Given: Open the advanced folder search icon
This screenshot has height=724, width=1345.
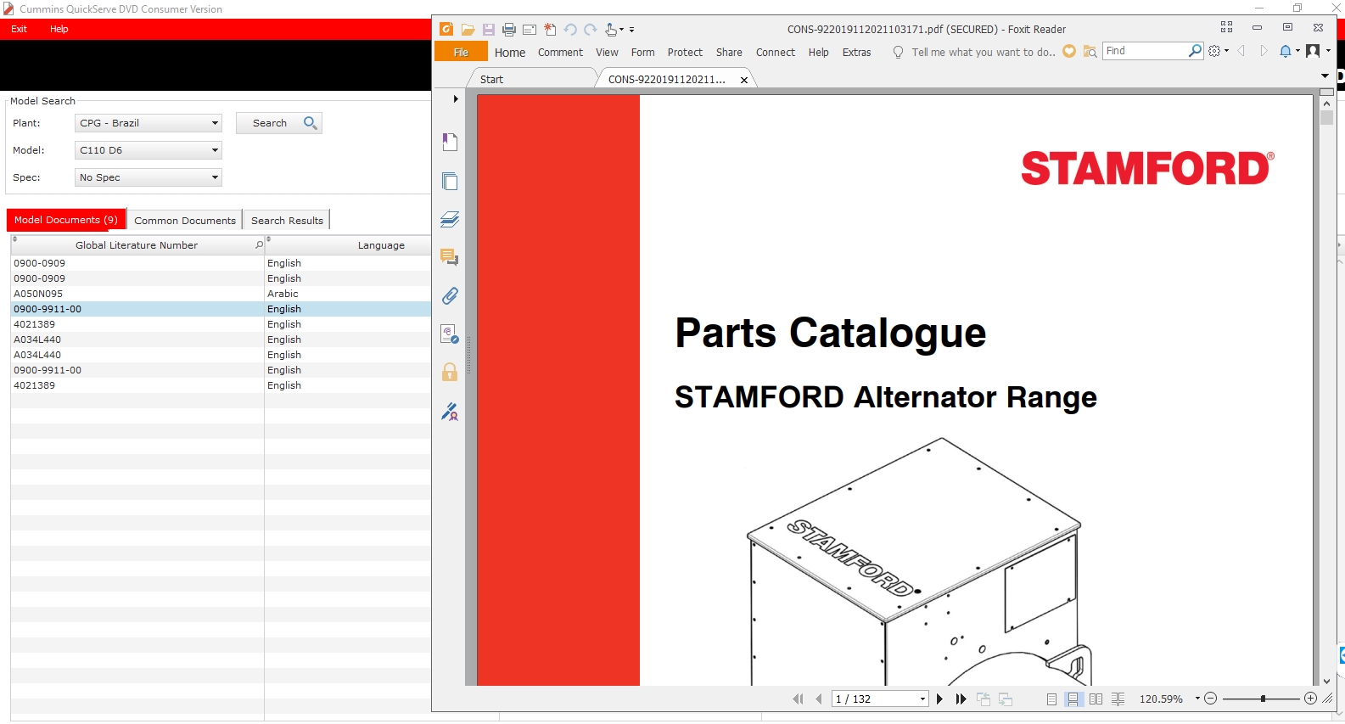Looking at the screenshot, I should pos(1090,52).
